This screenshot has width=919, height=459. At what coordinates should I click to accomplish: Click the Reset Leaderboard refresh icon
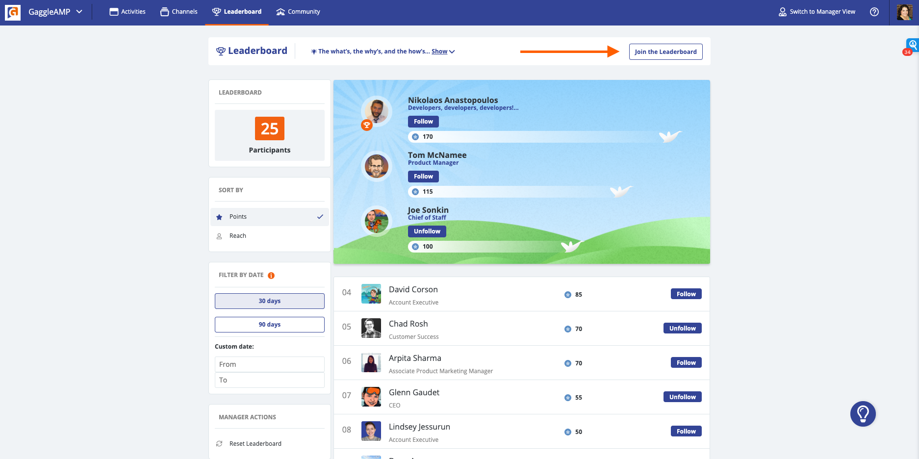point(219,444)
